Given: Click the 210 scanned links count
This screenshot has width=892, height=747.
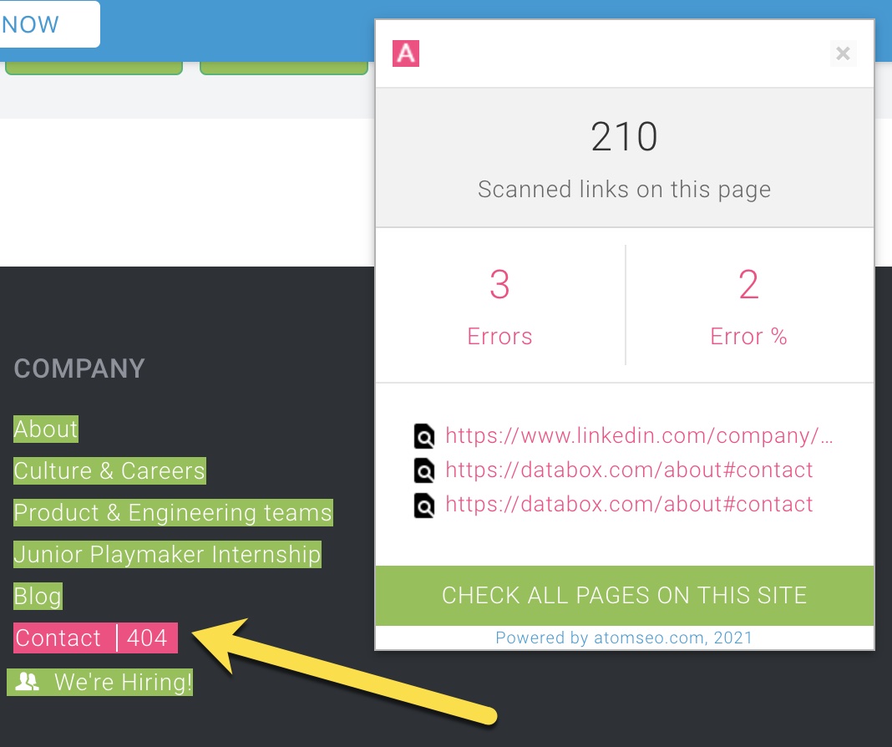Looking at the screenshot, I should click(624, 137).
